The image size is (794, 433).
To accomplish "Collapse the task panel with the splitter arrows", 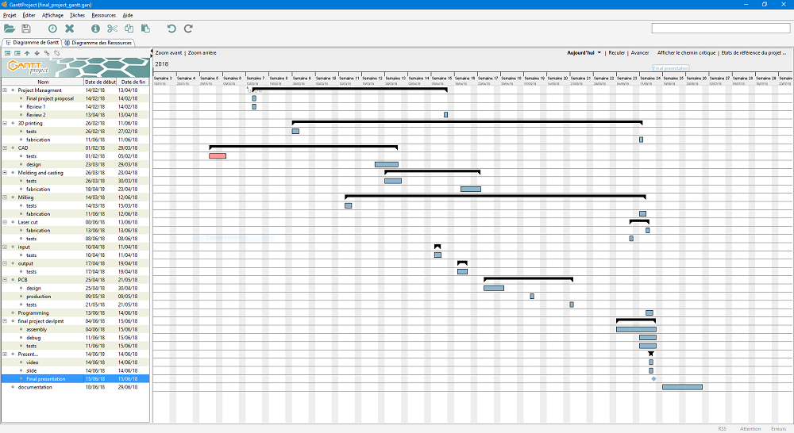I will pyautogui.click(x=152, y=52).
